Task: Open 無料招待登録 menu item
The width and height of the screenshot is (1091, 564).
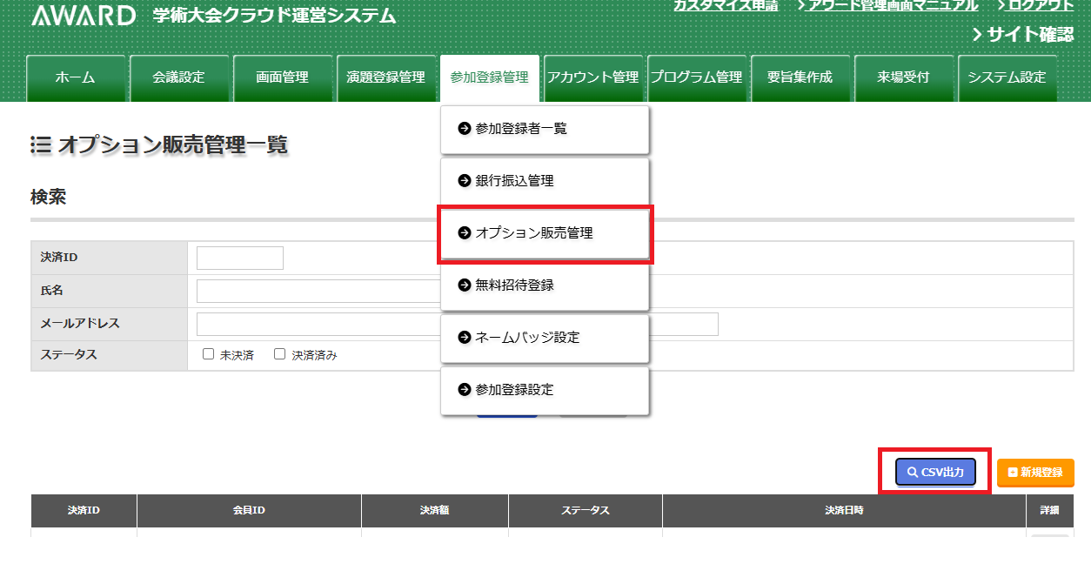Action: pos(545,285)
